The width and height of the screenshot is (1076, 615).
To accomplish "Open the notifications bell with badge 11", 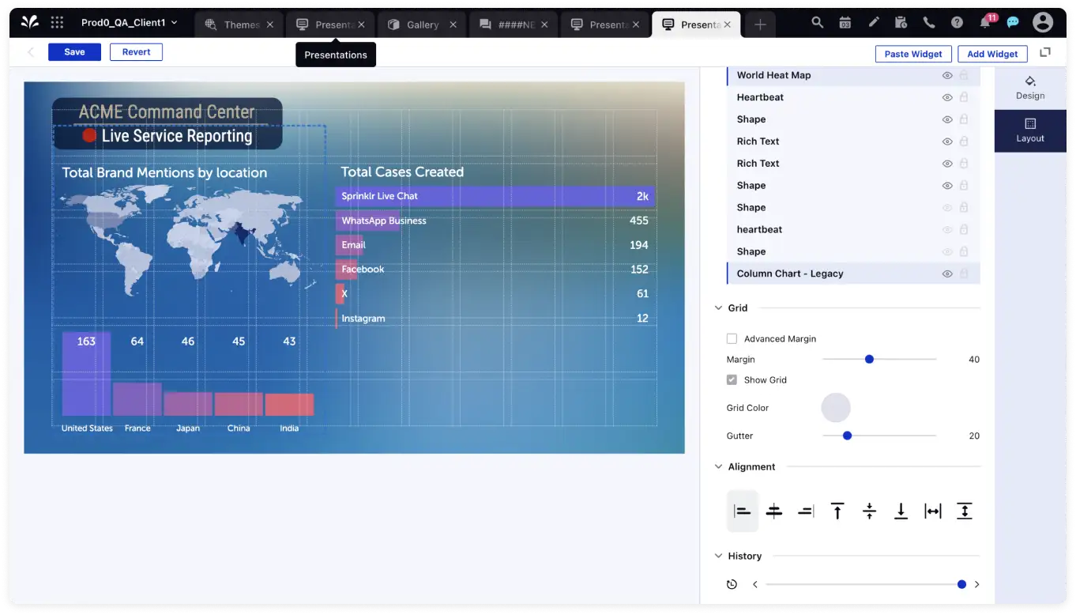I will coord(986,21).
